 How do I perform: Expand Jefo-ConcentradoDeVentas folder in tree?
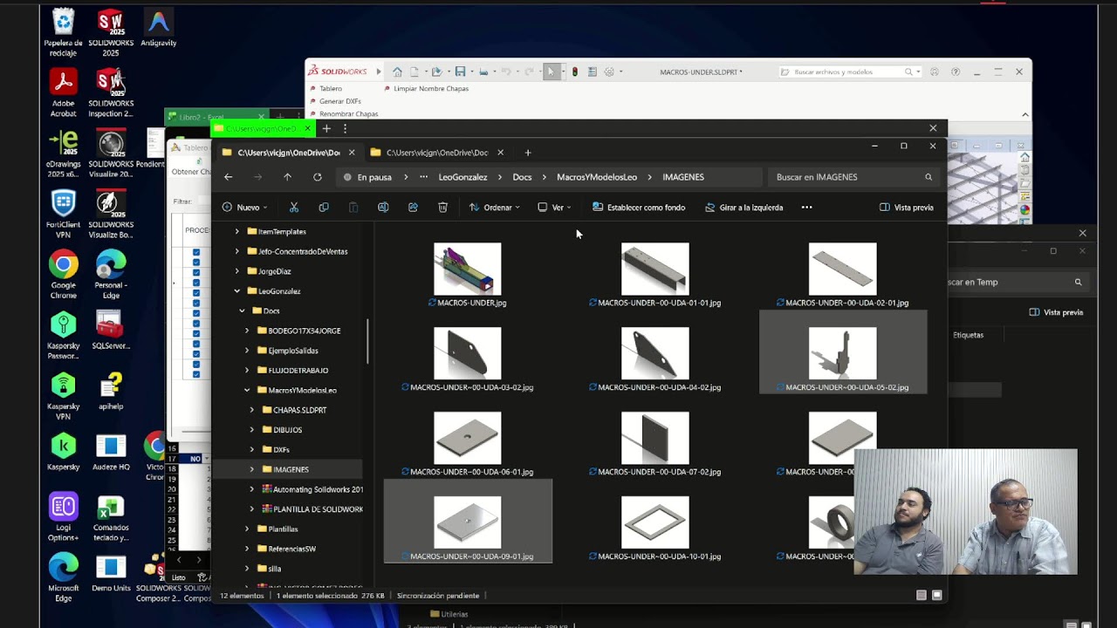pyautogui.click(x=236, y=251)
